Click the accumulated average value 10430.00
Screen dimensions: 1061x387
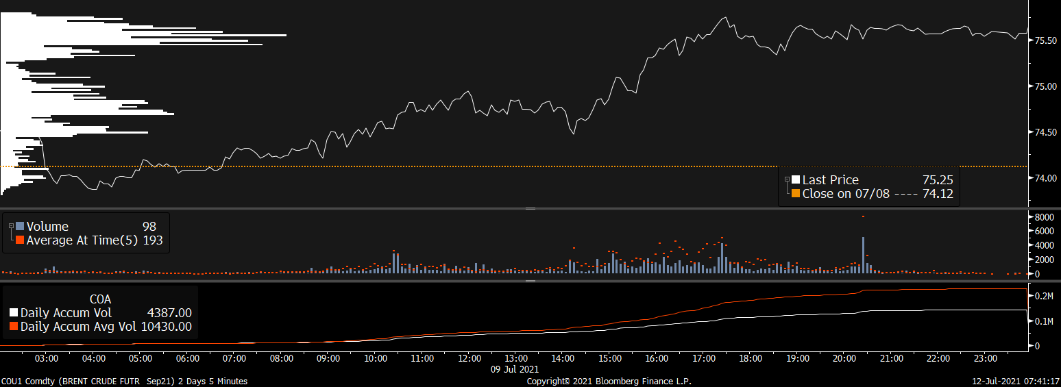(x=167, y=327)
